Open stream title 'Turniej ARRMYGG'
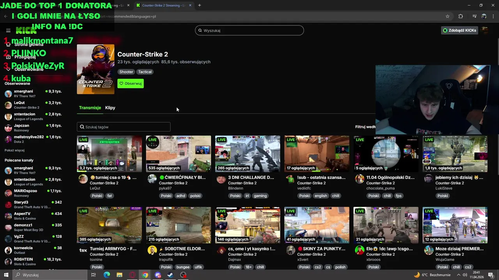The width and height of the screenshot is (499, 280). tap(113, 248)
